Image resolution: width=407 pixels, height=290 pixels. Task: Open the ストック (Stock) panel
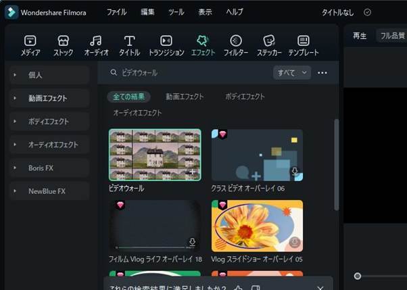[x=64, y=46]
